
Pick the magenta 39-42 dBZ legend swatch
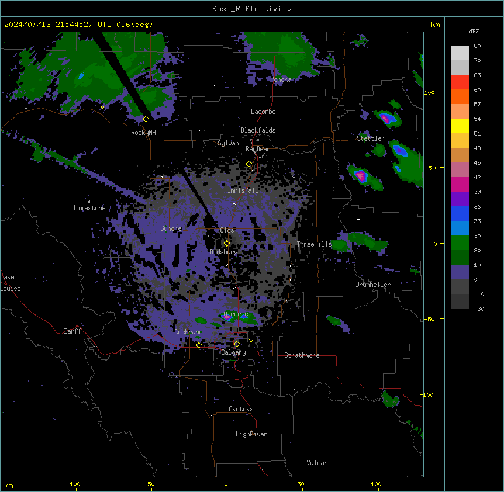click(x=460, y=184)
